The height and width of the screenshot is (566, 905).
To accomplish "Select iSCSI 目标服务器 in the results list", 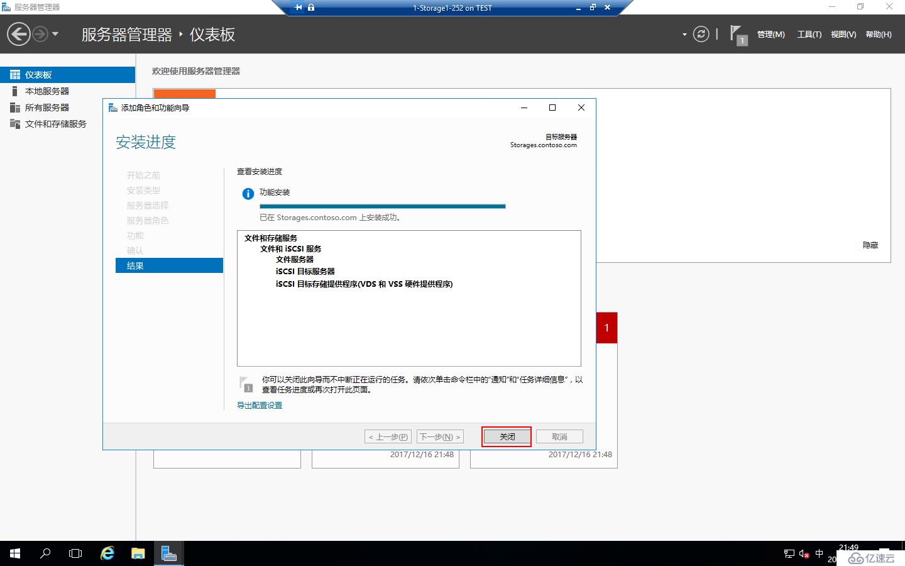I will 305,272.
